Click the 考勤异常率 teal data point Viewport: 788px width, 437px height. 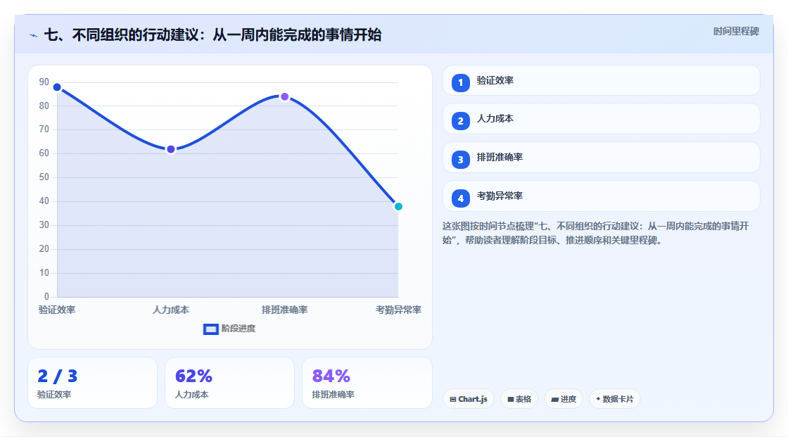click(x=398, y=207)
